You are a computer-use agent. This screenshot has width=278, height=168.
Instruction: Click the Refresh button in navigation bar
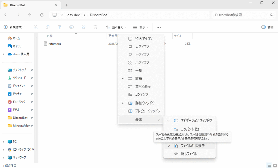(x=42, y=15)
